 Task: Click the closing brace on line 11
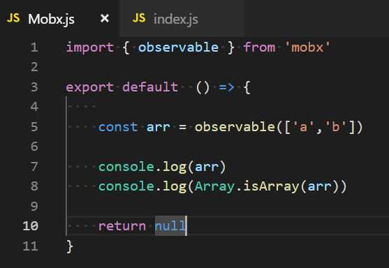pyautogui.click(x=70, y=246)
